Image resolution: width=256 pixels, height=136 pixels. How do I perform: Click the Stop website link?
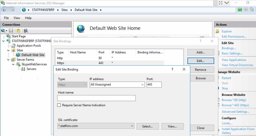(x=225, y=88)
